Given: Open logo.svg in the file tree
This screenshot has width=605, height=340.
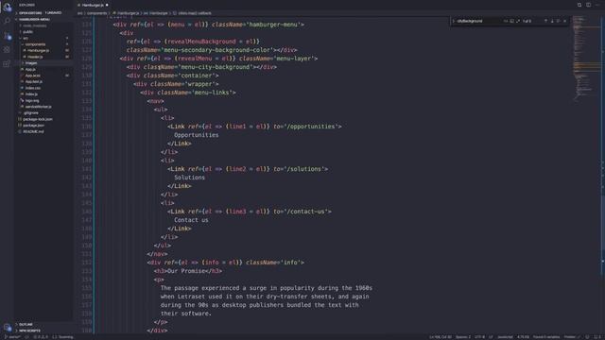Looking at the screenshot, I should click(x=32, y=100).
